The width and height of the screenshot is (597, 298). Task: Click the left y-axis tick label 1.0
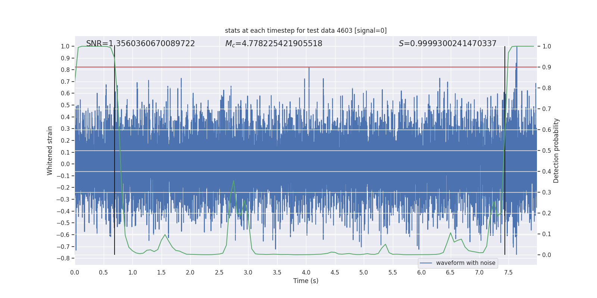point(65,46)
